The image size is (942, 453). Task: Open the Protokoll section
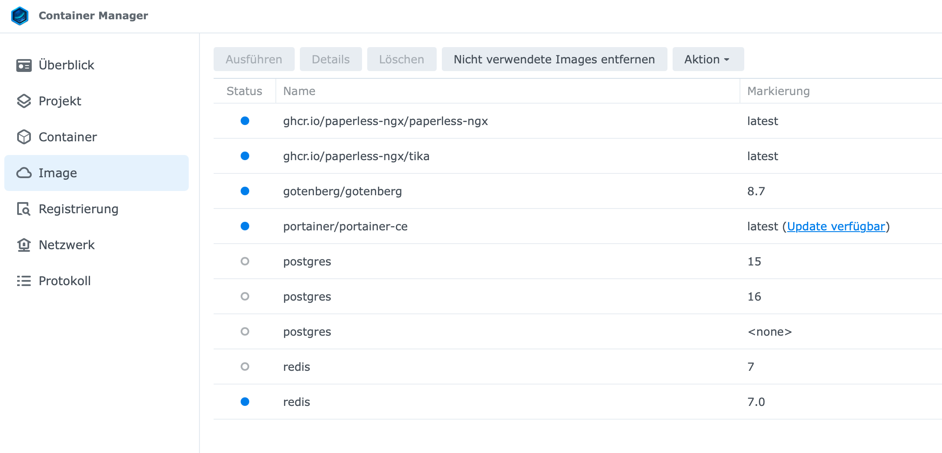pos(97,281)
